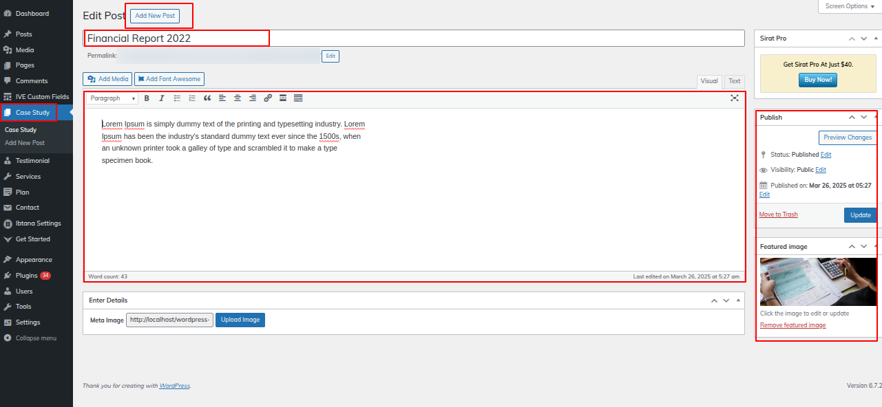Image resolution: width=882 pixels, height=407 pixels.
Task: Open the Paragraph format dropdown
Action: tap(113, 98)
